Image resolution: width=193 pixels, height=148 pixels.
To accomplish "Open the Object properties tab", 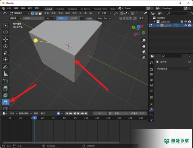I will [x=151, y=104].
